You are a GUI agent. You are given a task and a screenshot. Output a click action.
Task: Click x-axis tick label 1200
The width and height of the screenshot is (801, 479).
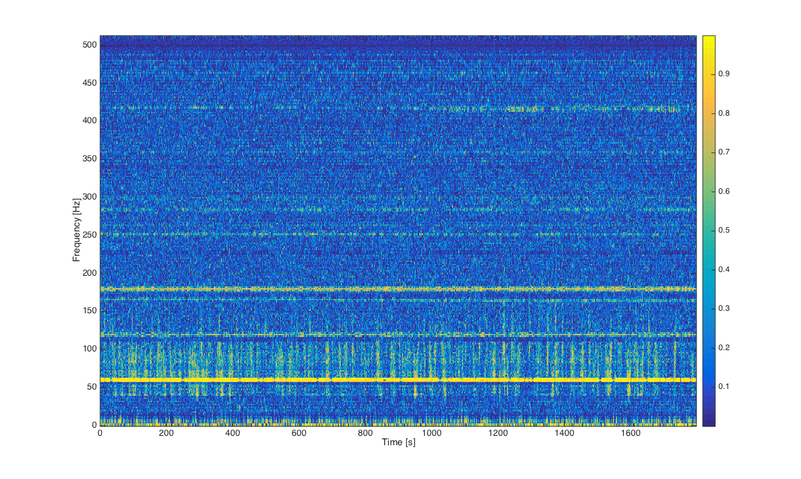pyautogui.click(x=497, y=433)
